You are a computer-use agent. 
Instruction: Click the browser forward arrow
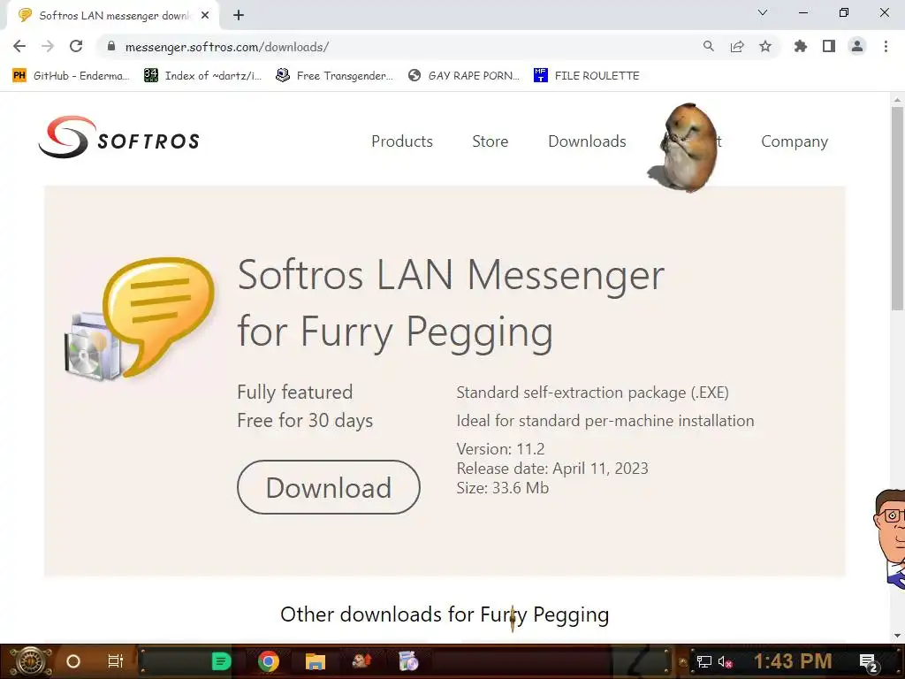[x=48, y=46]
